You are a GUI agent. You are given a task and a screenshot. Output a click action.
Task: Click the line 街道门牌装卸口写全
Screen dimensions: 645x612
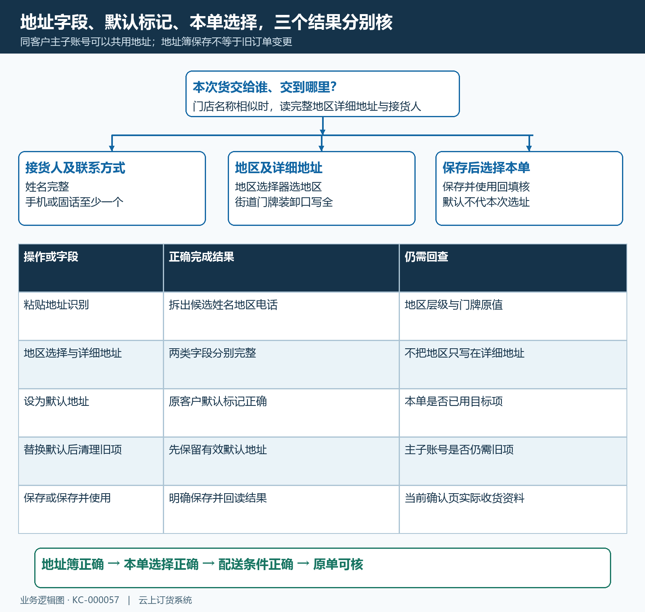[284, 202]
